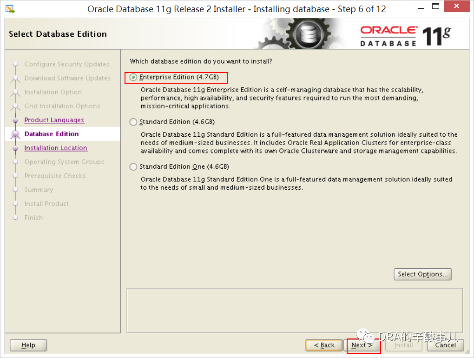Select Database Edition step in sidebar

(52, 134)
